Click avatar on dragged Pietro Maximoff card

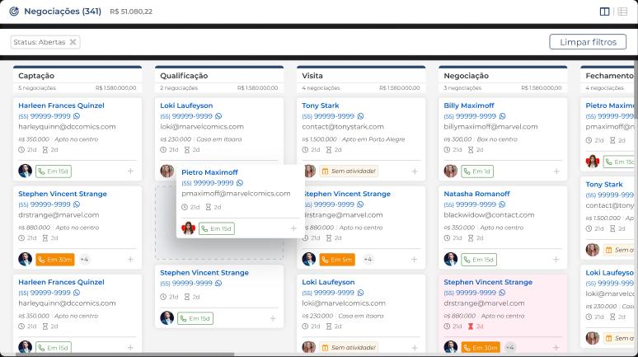pos(188,228)
